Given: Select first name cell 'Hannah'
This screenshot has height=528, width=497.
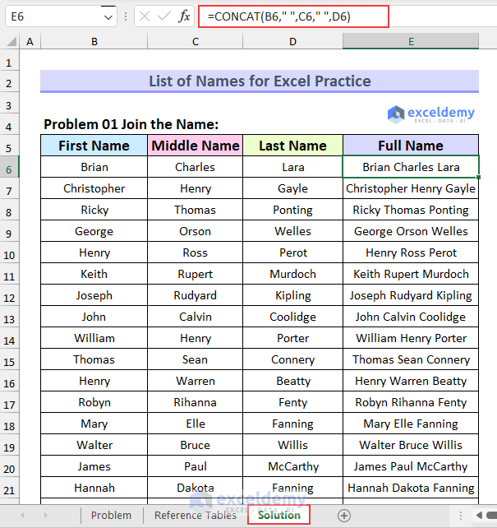Looking at the screenshot, I should click(94, 488).
